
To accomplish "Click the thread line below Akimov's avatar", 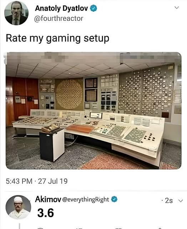I will [x=19, y=226].
